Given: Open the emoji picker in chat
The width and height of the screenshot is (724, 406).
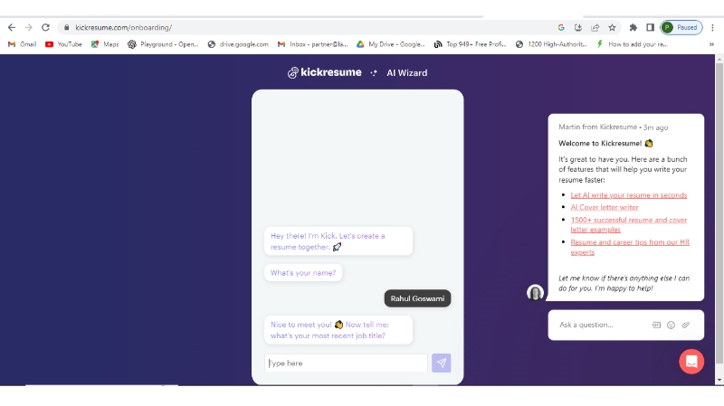Looking at the screenshot, I should pos(671,325).
